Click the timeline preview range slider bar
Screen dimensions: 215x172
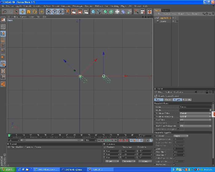(x=52, y=140)
